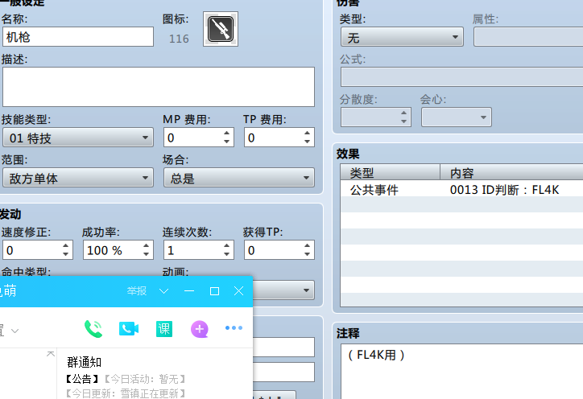Click the 描述 description text area
The image size is (583, 399).
click(159, 87)
